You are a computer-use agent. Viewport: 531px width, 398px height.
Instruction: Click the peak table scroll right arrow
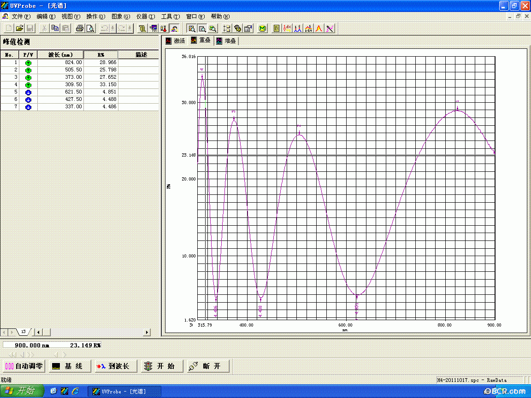click(147, 332)
